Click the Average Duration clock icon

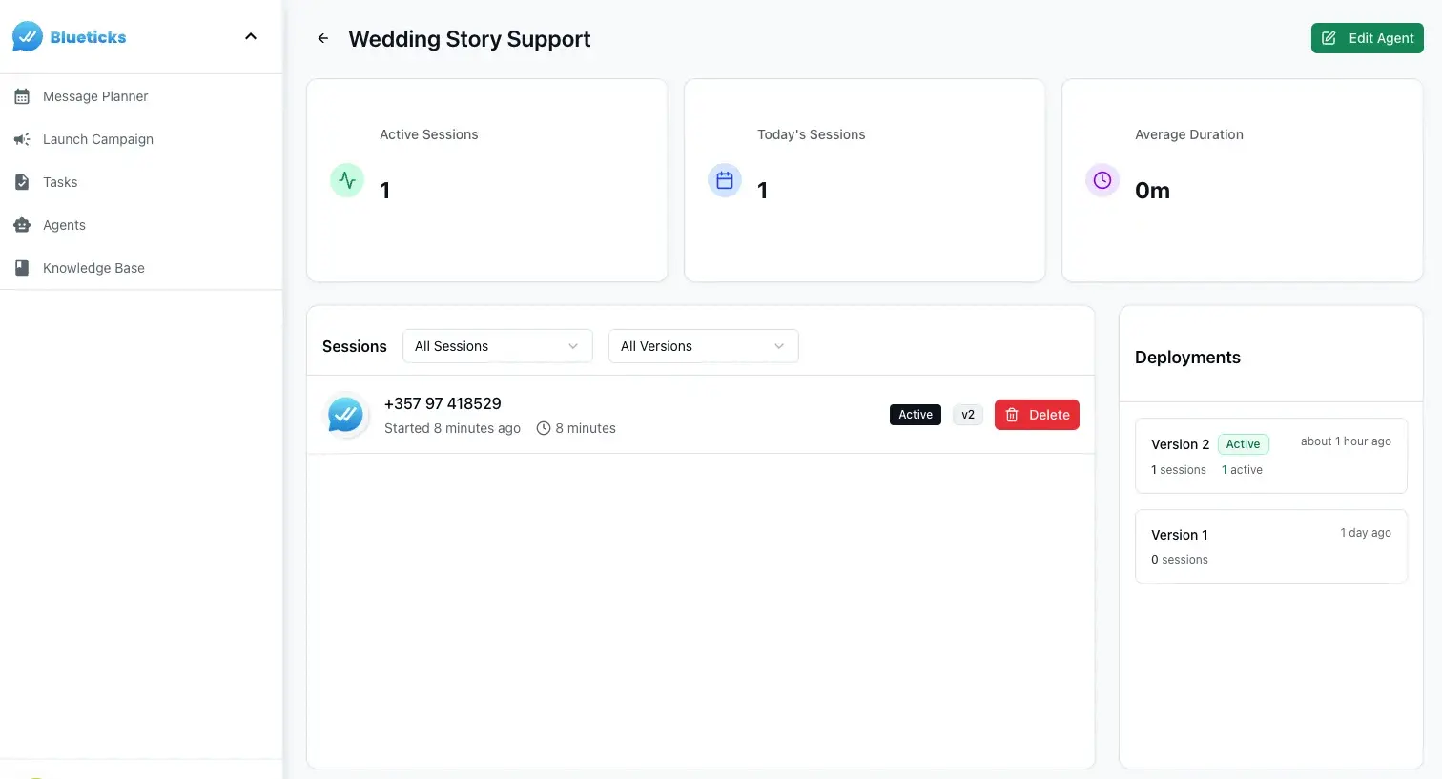click(1102, 180)
